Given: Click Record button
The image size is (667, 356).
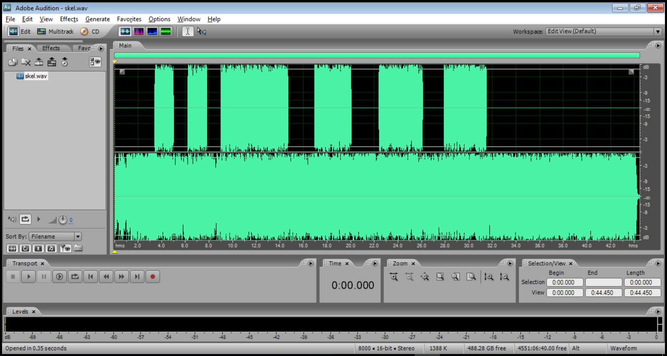Looking at the screenshot, I should click(153, 277).
